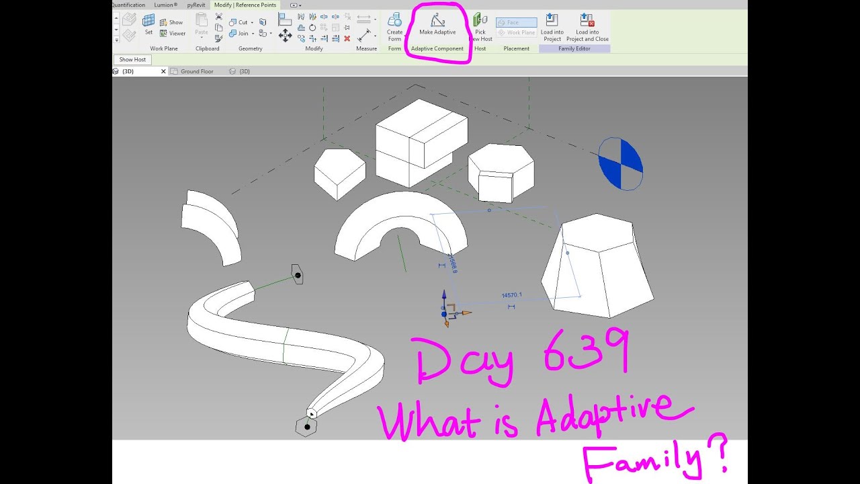This screenshot has width=860, height=484.
Task: Expand the Cut geometry dropdown arrow
Action: pyautogui.click(x=252, y=22)
